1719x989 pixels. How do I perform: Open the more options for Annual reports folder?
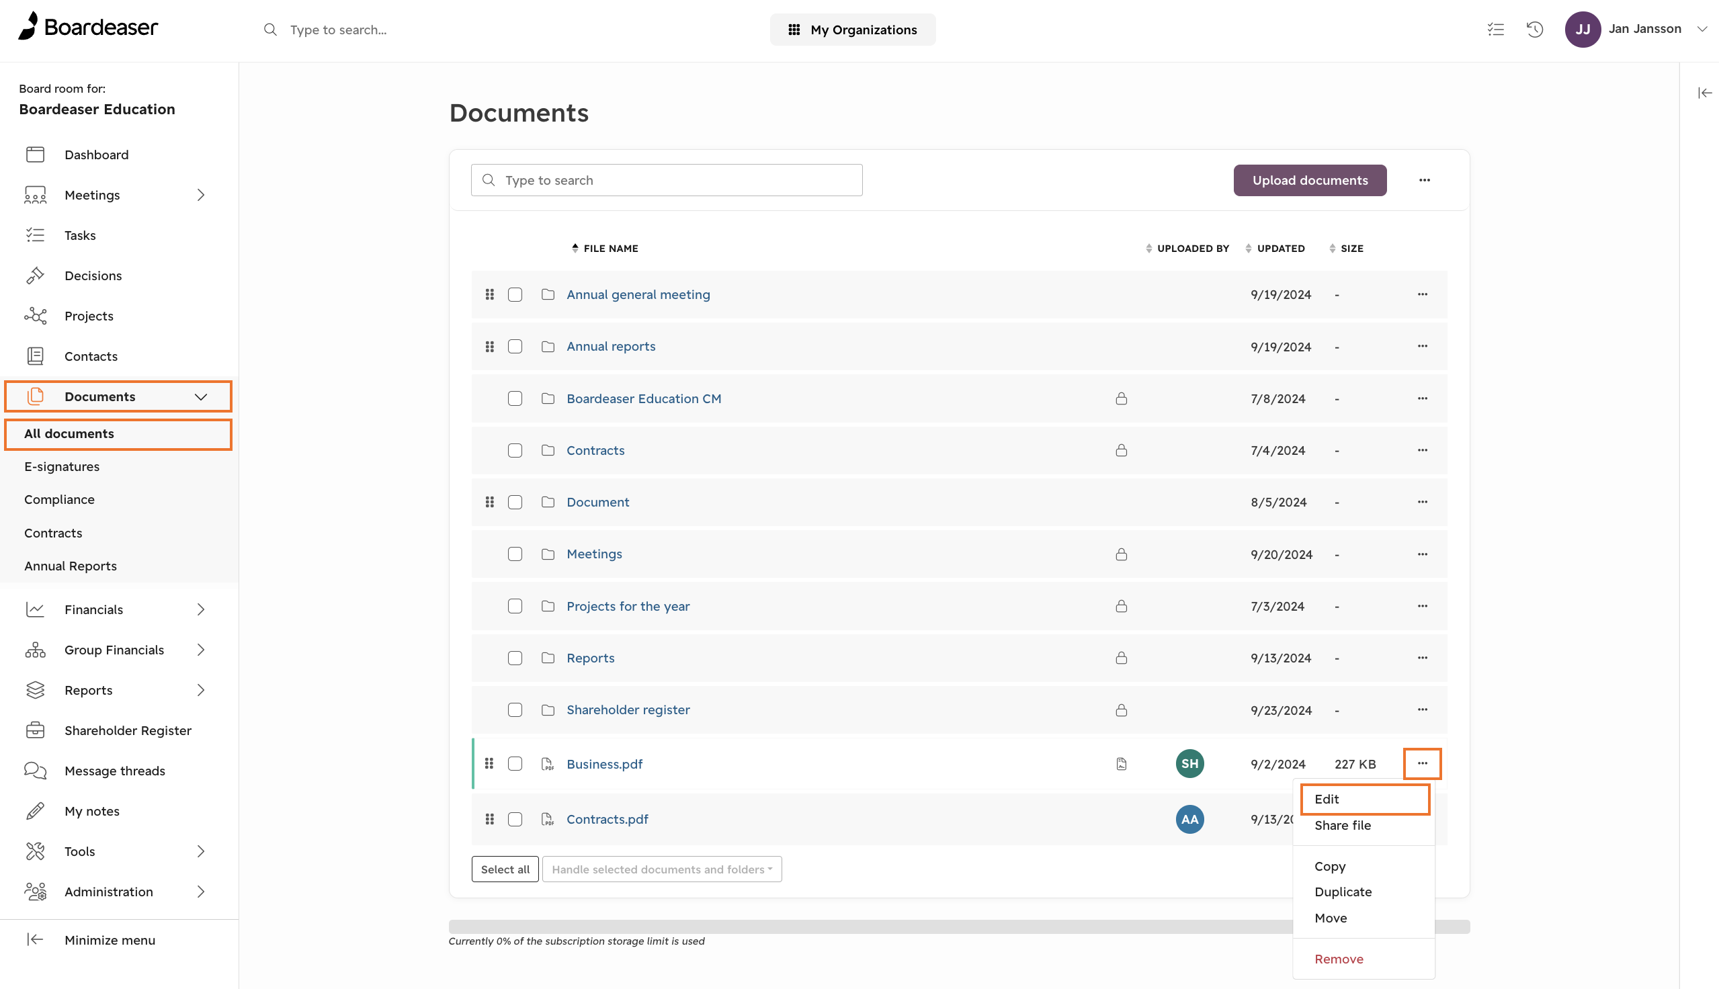(x=1422, y=347)
